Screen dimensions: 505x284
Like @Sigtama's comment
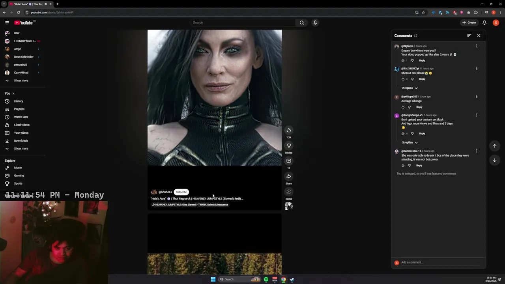tap(403, 60)
